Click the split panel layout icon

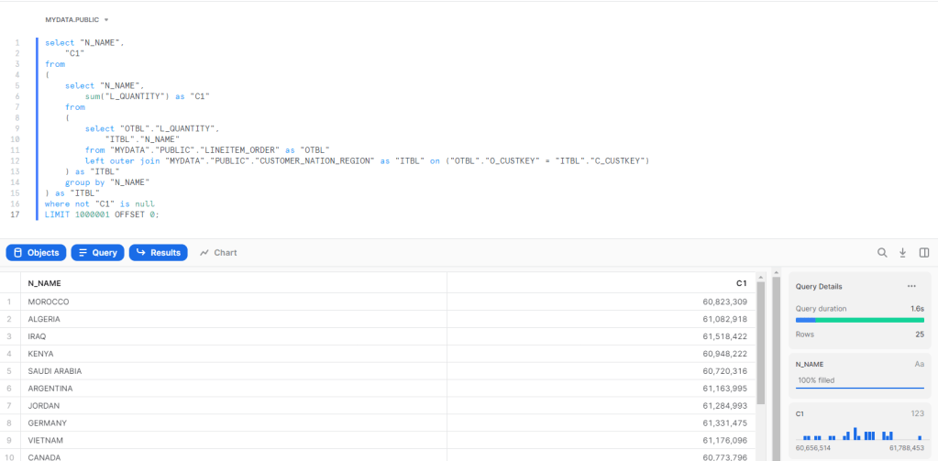click(923, 253)
